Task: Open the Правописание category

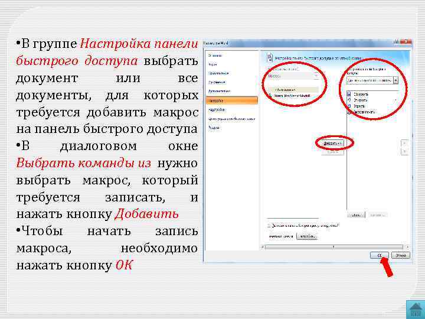Action: tap(218, 73)
